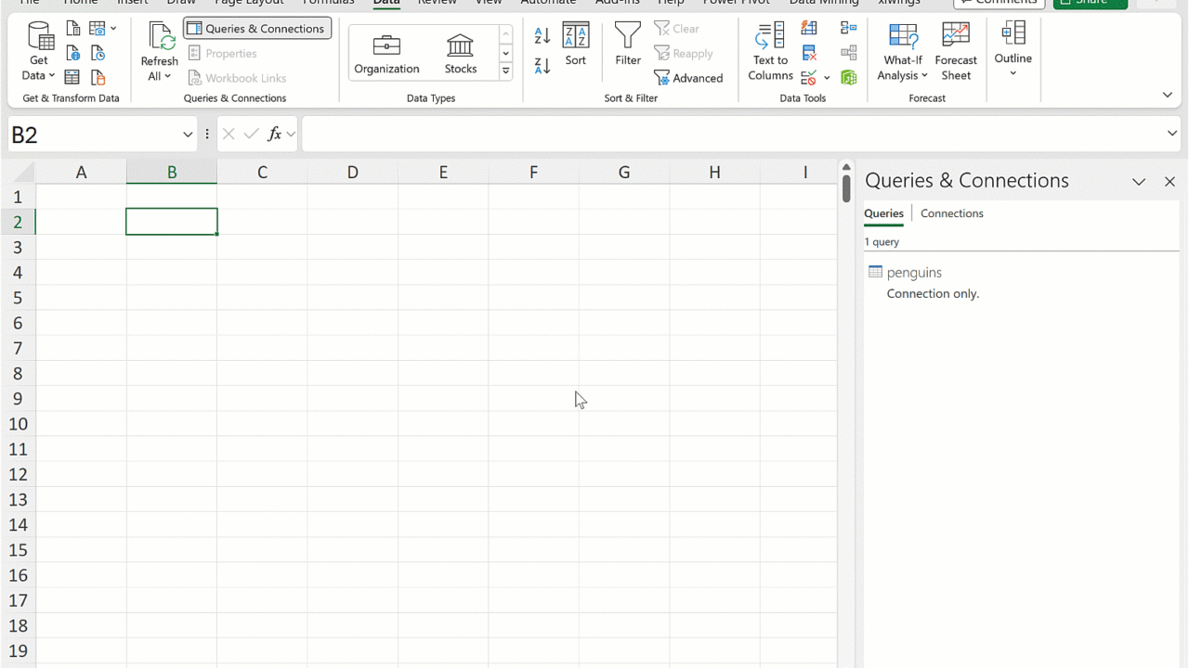
Task: Click the Sort A to Z icon
Action: (542, 35)
